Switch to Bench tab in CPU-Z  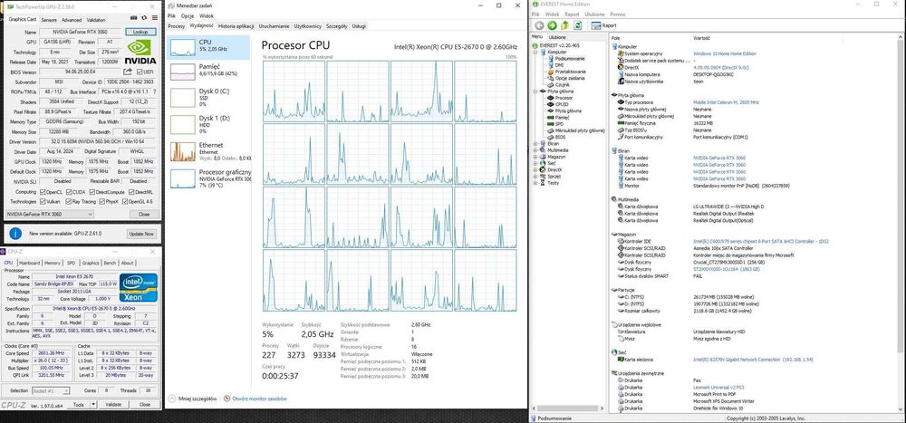110,263
